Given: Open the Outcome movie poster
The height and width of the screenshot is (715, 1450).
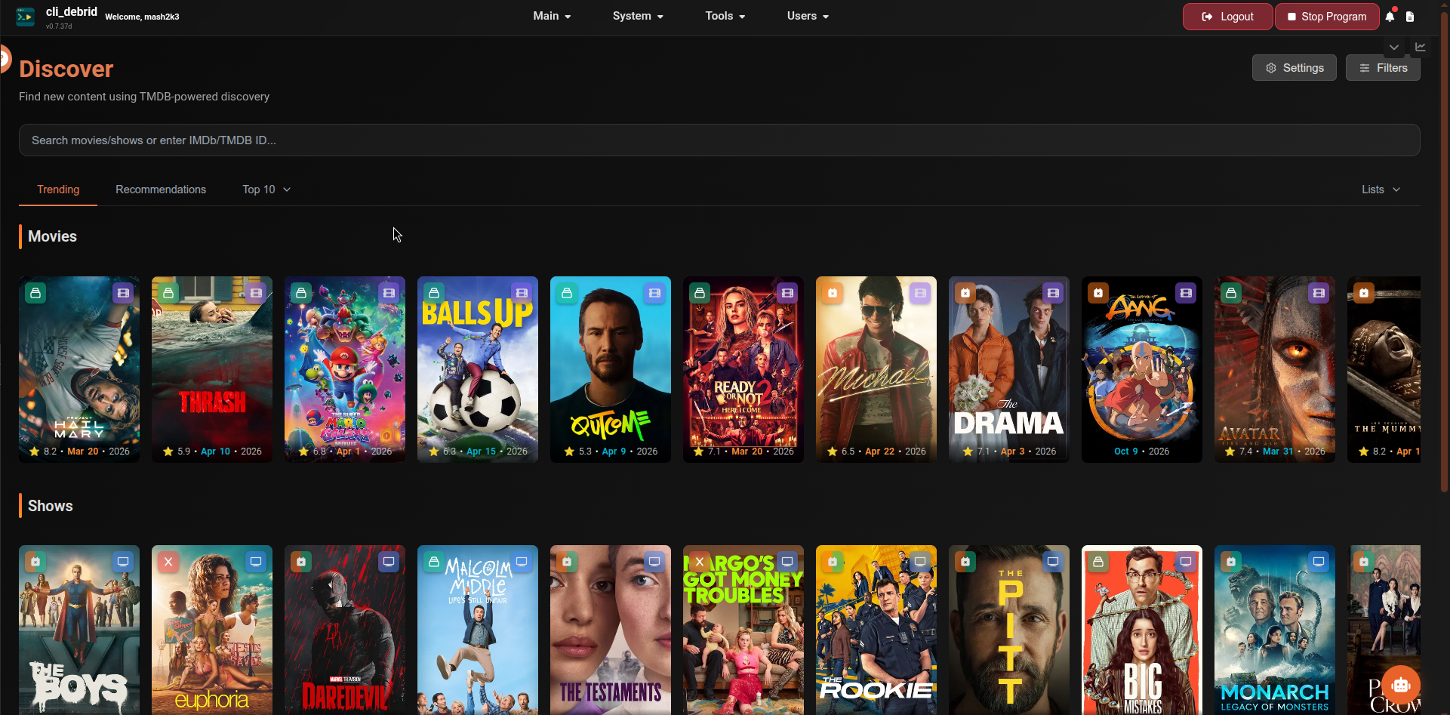Looking at the screenshot, I should click(x=611, y=369).
